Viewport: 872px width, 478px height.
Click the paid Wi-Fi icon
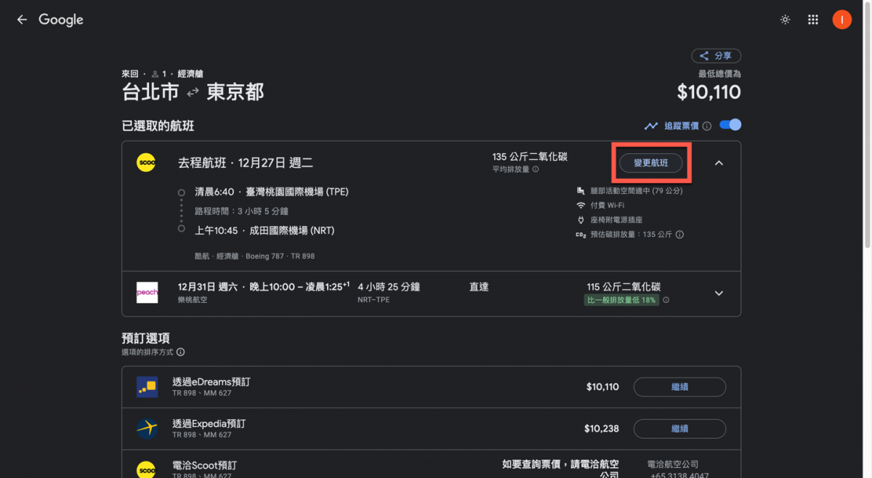pos(581,206)
